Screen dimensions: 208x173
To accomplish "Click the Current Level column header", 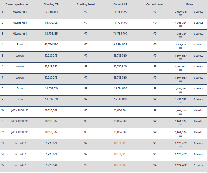I will coord(155,5).
